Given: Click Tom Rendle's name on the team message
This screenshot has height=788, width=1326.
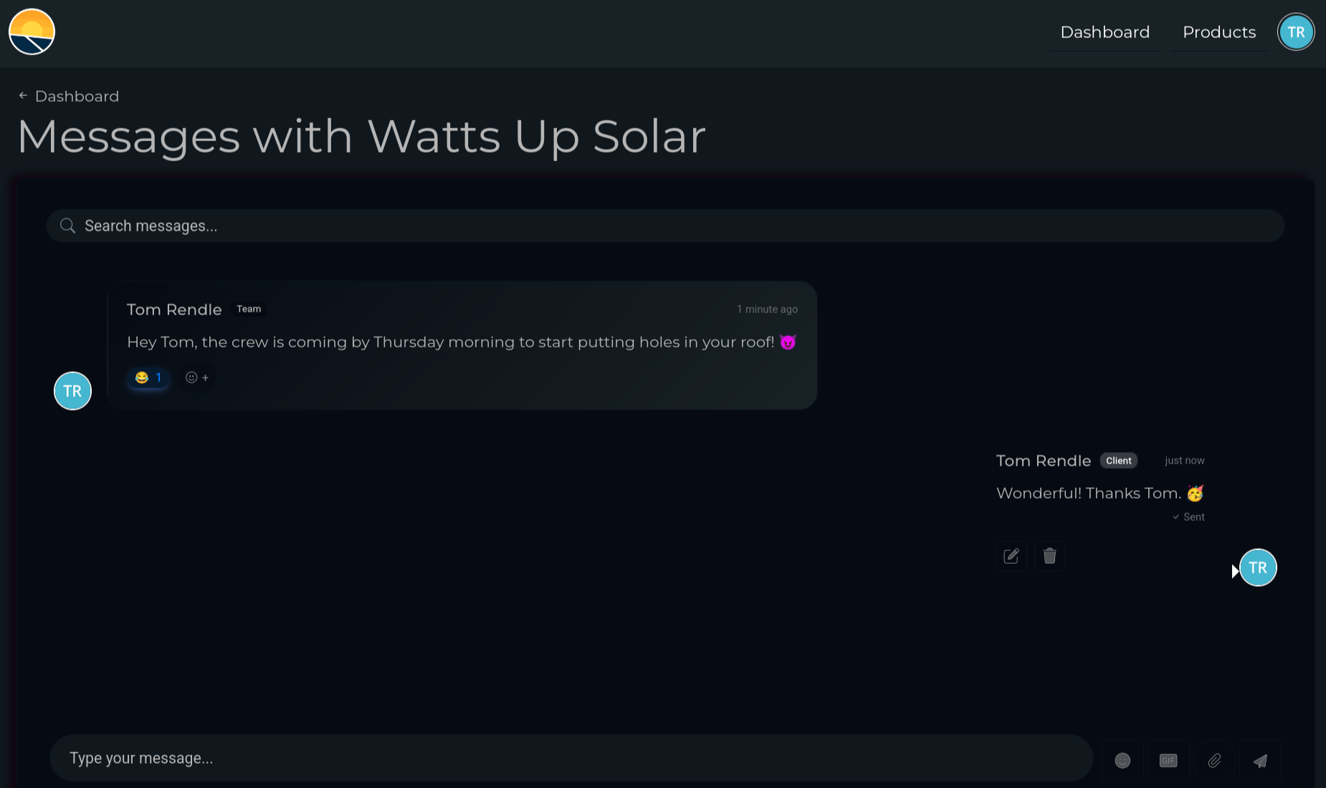Looking at the screenshot, I should [173, 309].
